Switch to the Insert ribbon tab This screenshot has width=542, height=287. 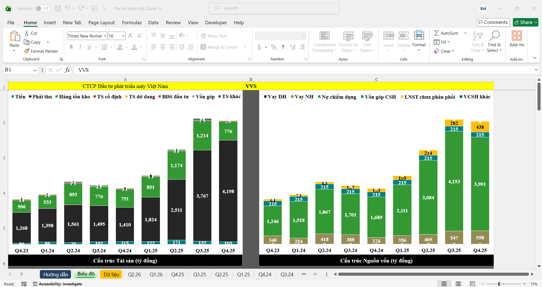click(50, 23)
